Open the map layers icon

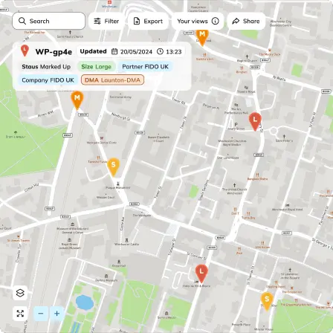(20, 293)
